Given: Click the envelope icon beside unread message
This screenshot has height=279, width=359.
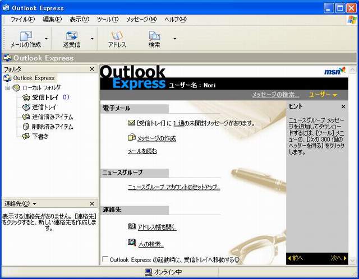Looking at the screenshot, I should [131, 123].
